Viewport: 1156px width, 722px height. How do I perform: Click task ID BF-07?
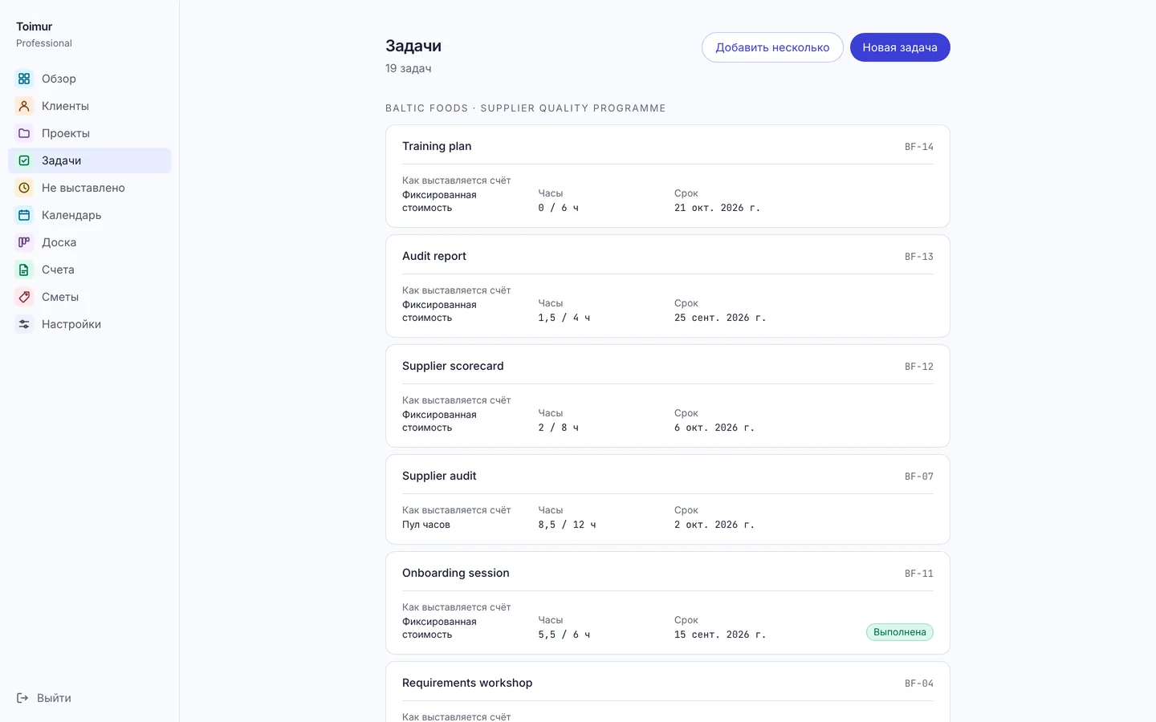tap(919, 477)
